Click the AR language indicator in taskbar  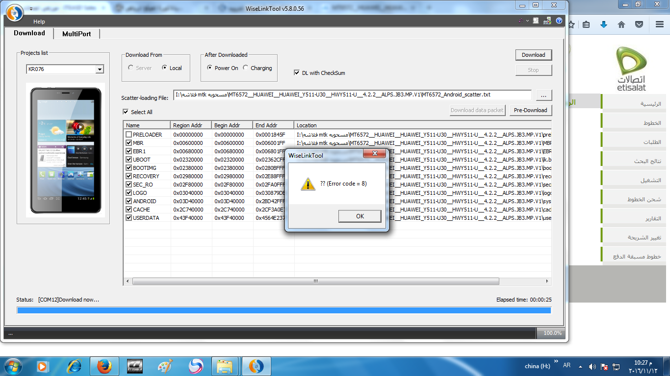(x=567, y=365)
